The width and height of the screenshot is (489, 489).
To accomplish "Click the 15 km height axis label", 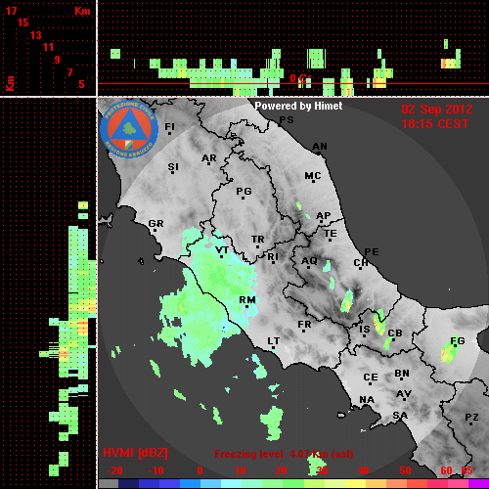I will click(x=23, y=22).
